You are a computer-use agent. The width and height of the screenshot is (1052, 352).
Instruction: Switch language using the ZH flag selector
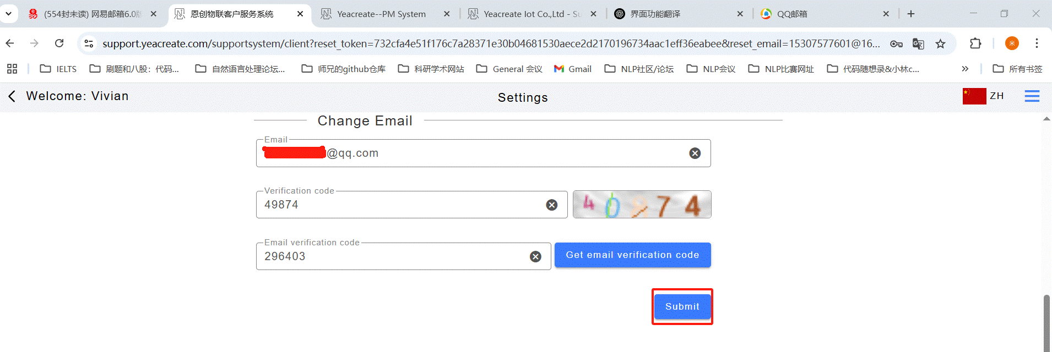pyautogui.click(x=984, y=96)
